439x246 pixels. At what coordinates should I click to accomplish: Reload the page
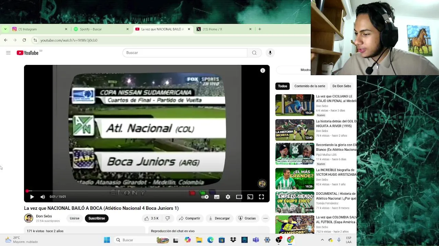tap(24, 40)
